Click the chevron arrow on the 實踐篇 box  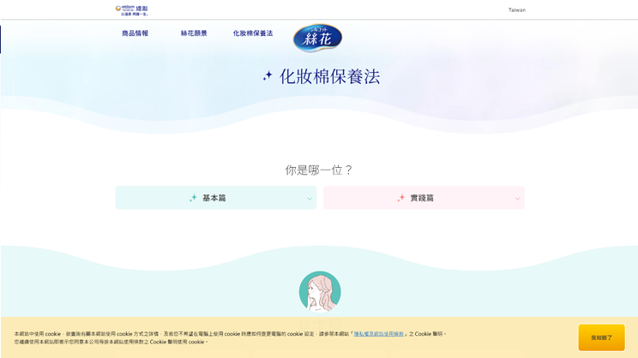(x=517, y=199)
